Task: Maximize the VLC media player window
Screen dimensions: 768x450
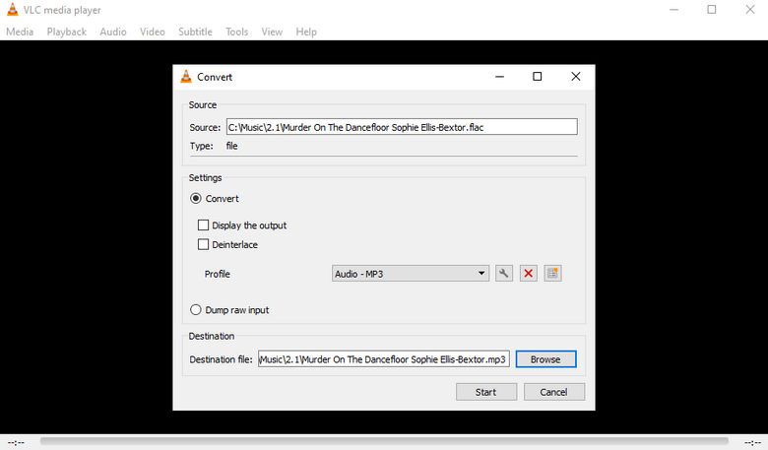Action: 712,9
